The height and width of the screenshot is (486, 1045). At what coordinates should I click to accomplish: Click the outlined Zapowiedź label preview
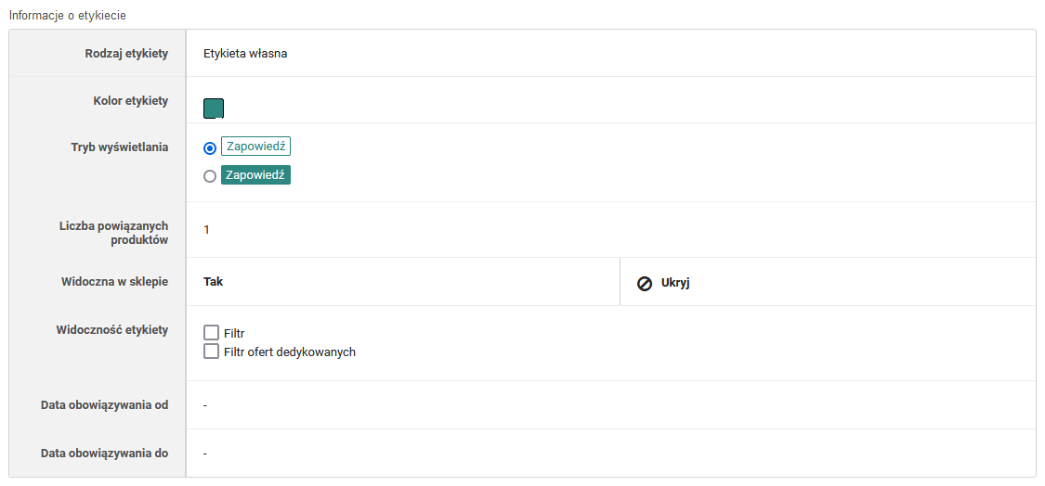coord(255,147)
